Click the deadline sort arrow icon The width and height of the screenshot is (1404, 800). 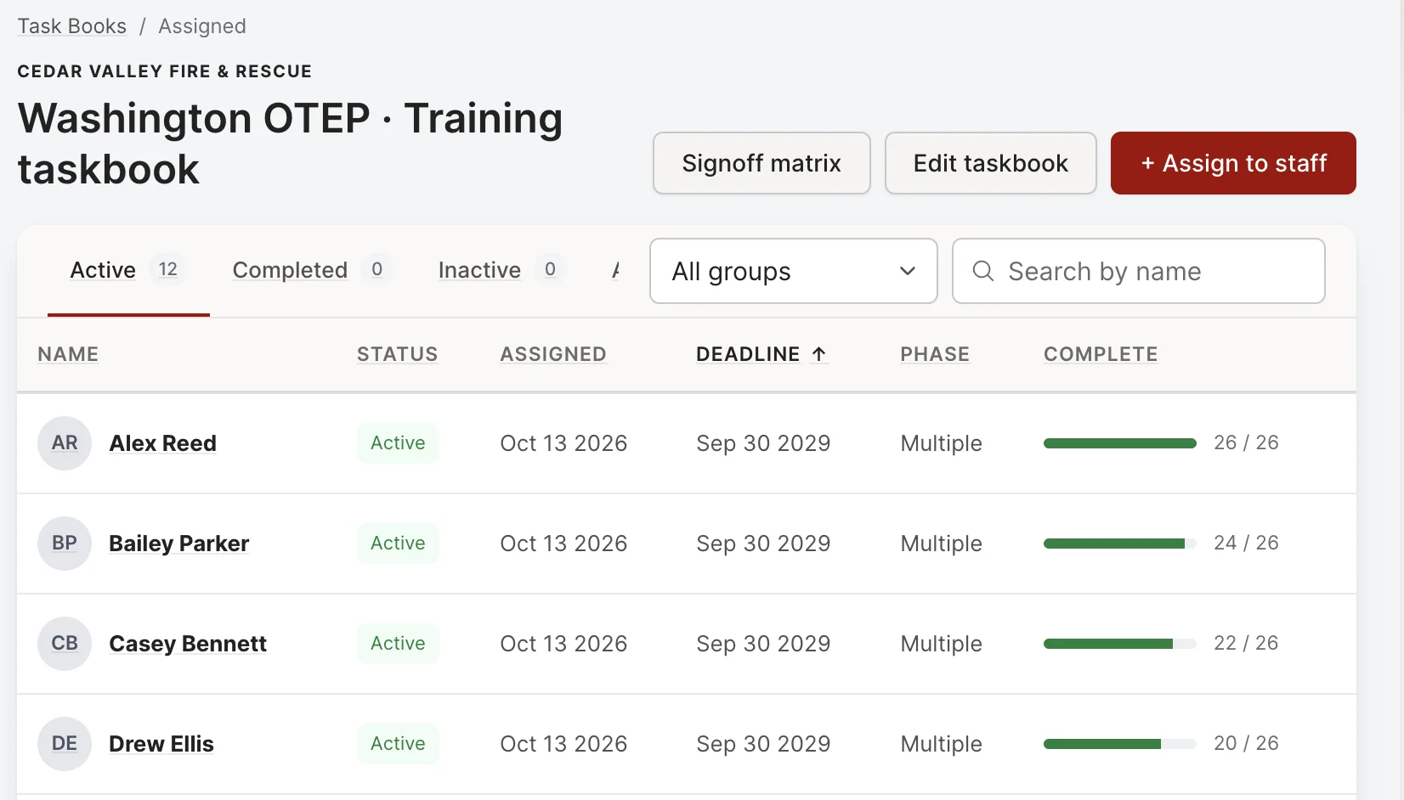pyautogui.click(x=818, y=354)
